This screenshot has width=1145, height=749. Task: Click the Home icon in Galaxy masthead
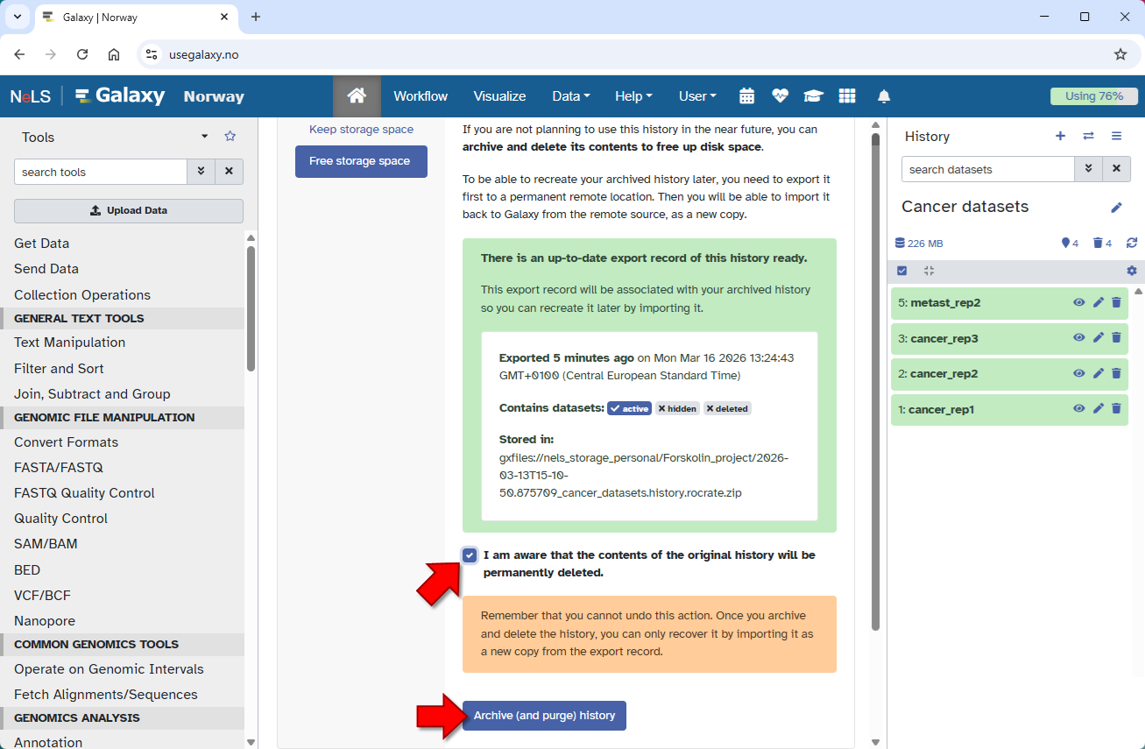pos(357,96)
